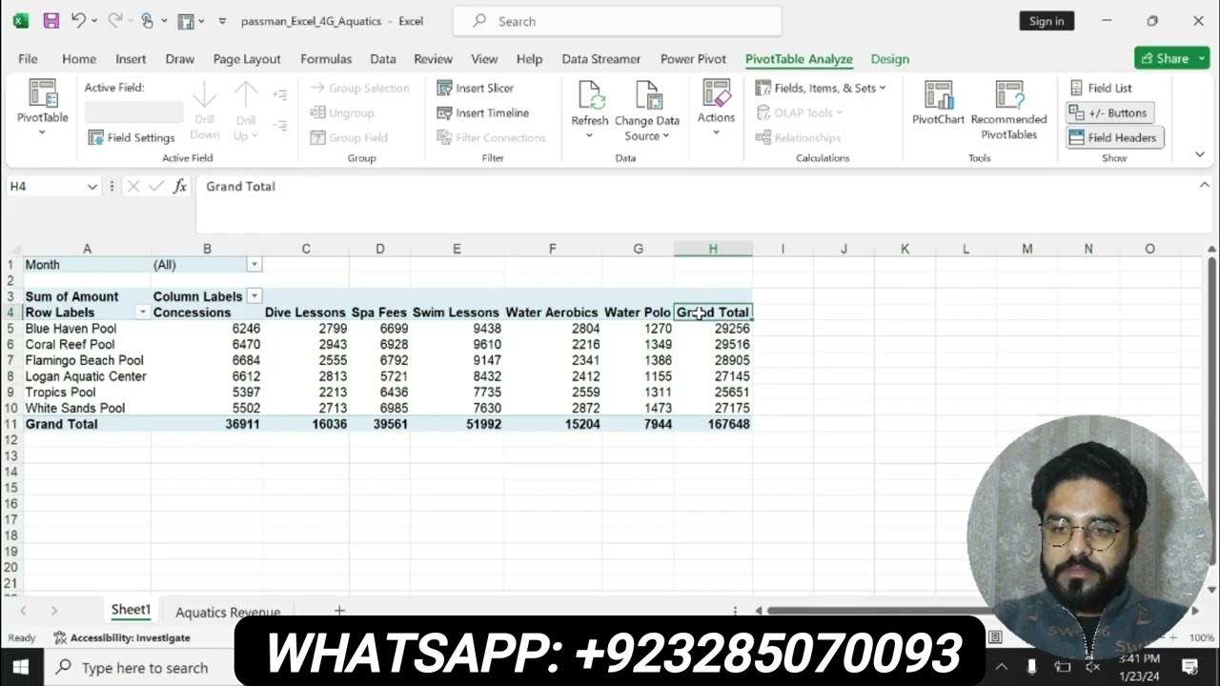
Task: Collapse the ribbon using chevron
Action: click(1200, 154)
